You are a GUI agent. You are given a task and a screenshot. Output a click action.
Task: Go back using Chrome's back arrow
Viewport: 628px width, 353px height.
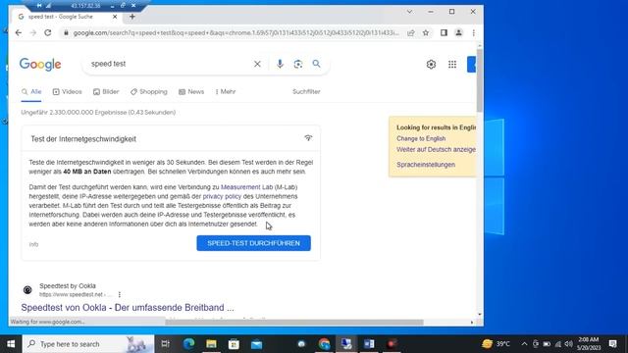click(x=19, y=32)
